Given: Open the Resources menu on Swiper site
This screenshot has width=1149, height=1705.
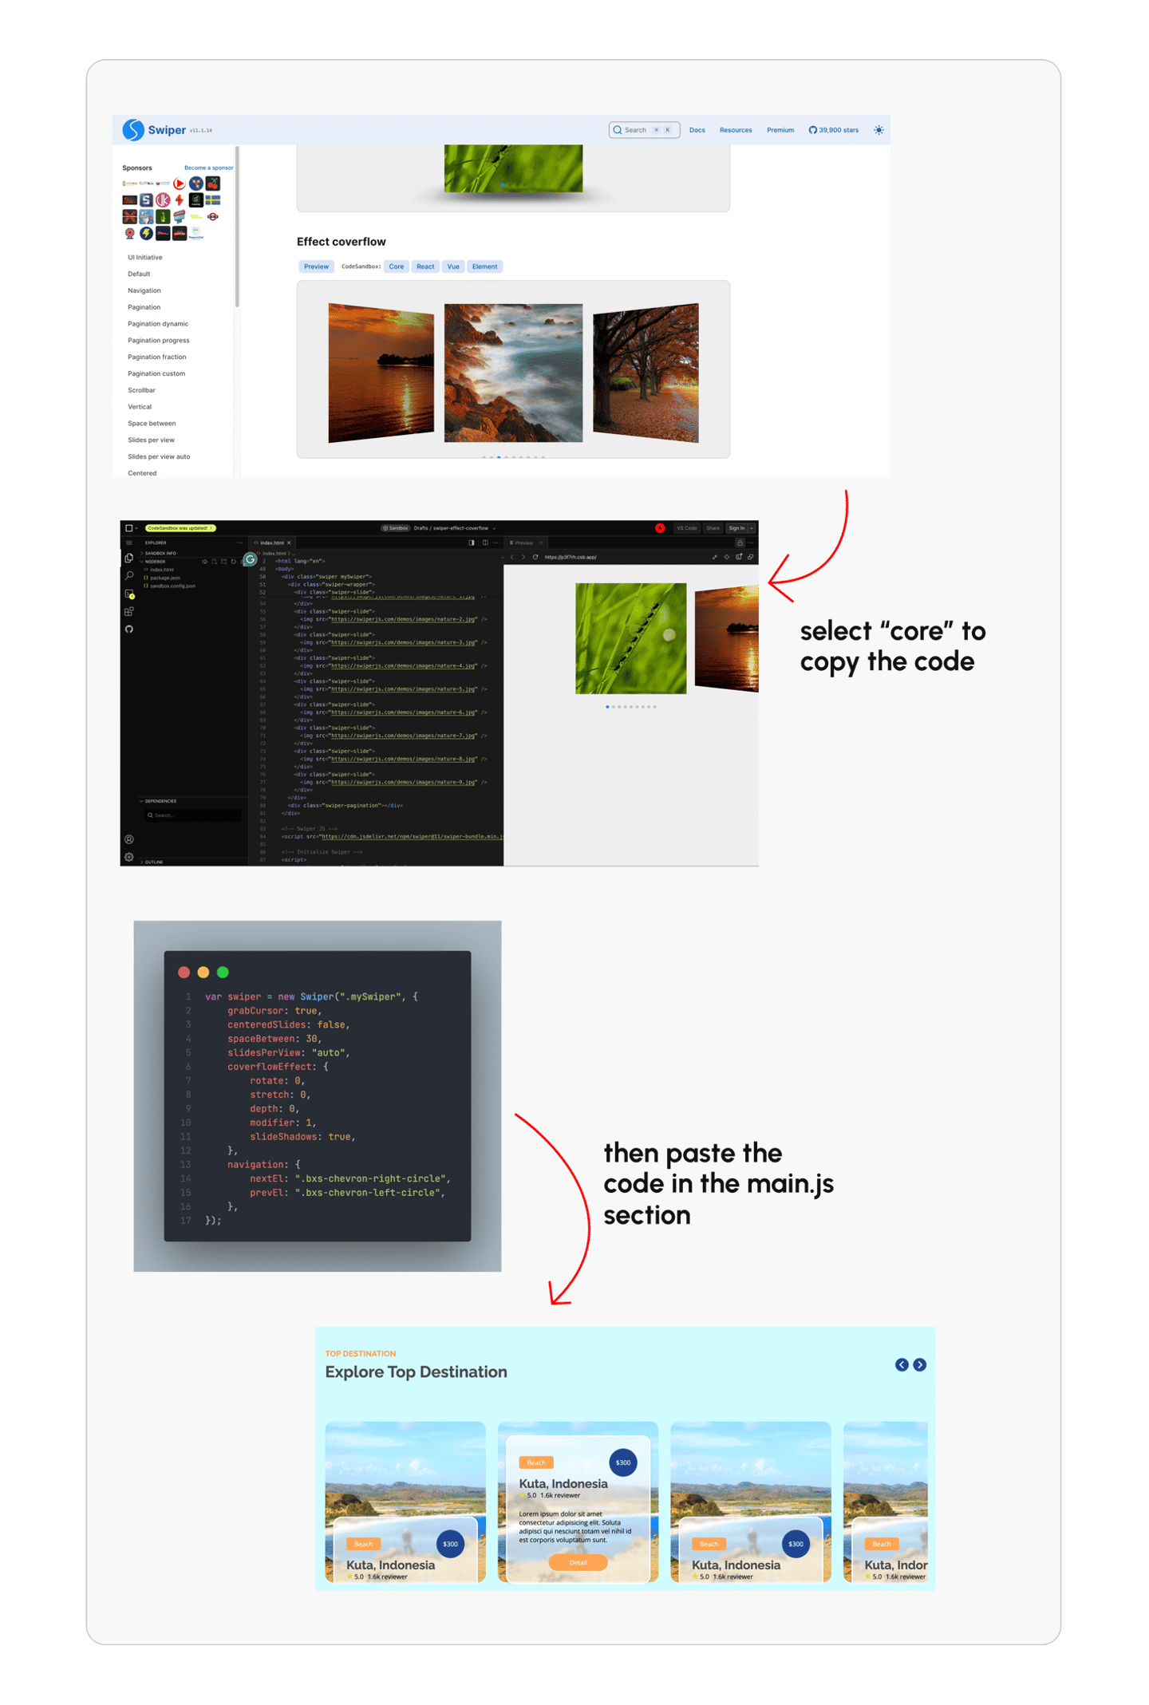Looking at the screenshot, I should [736, 130].
